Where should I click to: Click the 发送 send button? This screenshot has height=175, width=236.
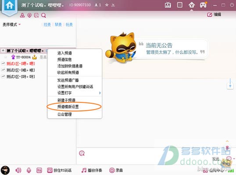pyautogui.click(x=215, y=159)
